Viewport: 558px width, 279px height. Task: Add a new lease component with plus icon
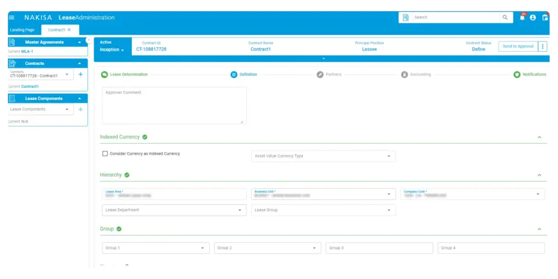pos(81,110)
